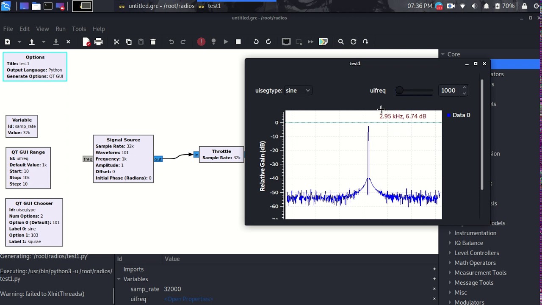Reload blocks with the refresh icon
542x305 pixels.
353,42
